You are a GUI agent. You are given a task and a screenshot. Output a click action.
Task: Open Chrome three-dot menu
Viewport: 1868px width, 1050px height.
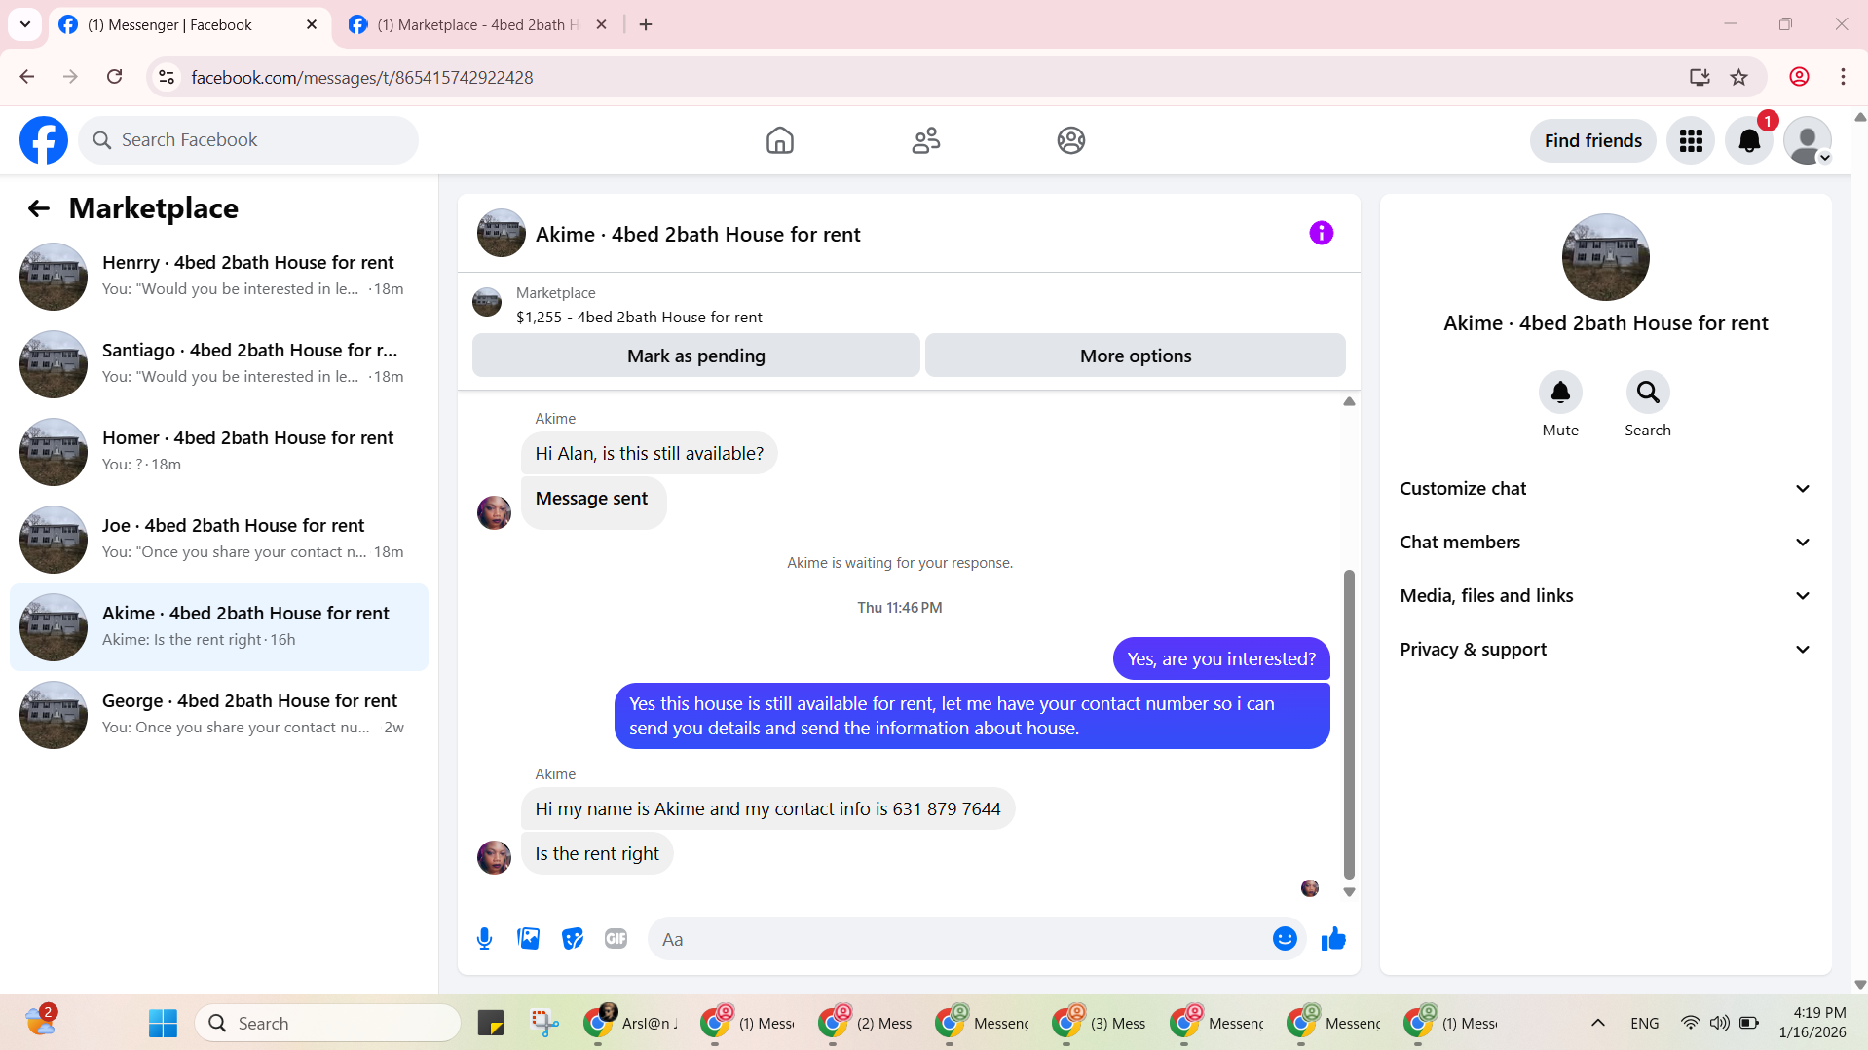pos(1843,77)
